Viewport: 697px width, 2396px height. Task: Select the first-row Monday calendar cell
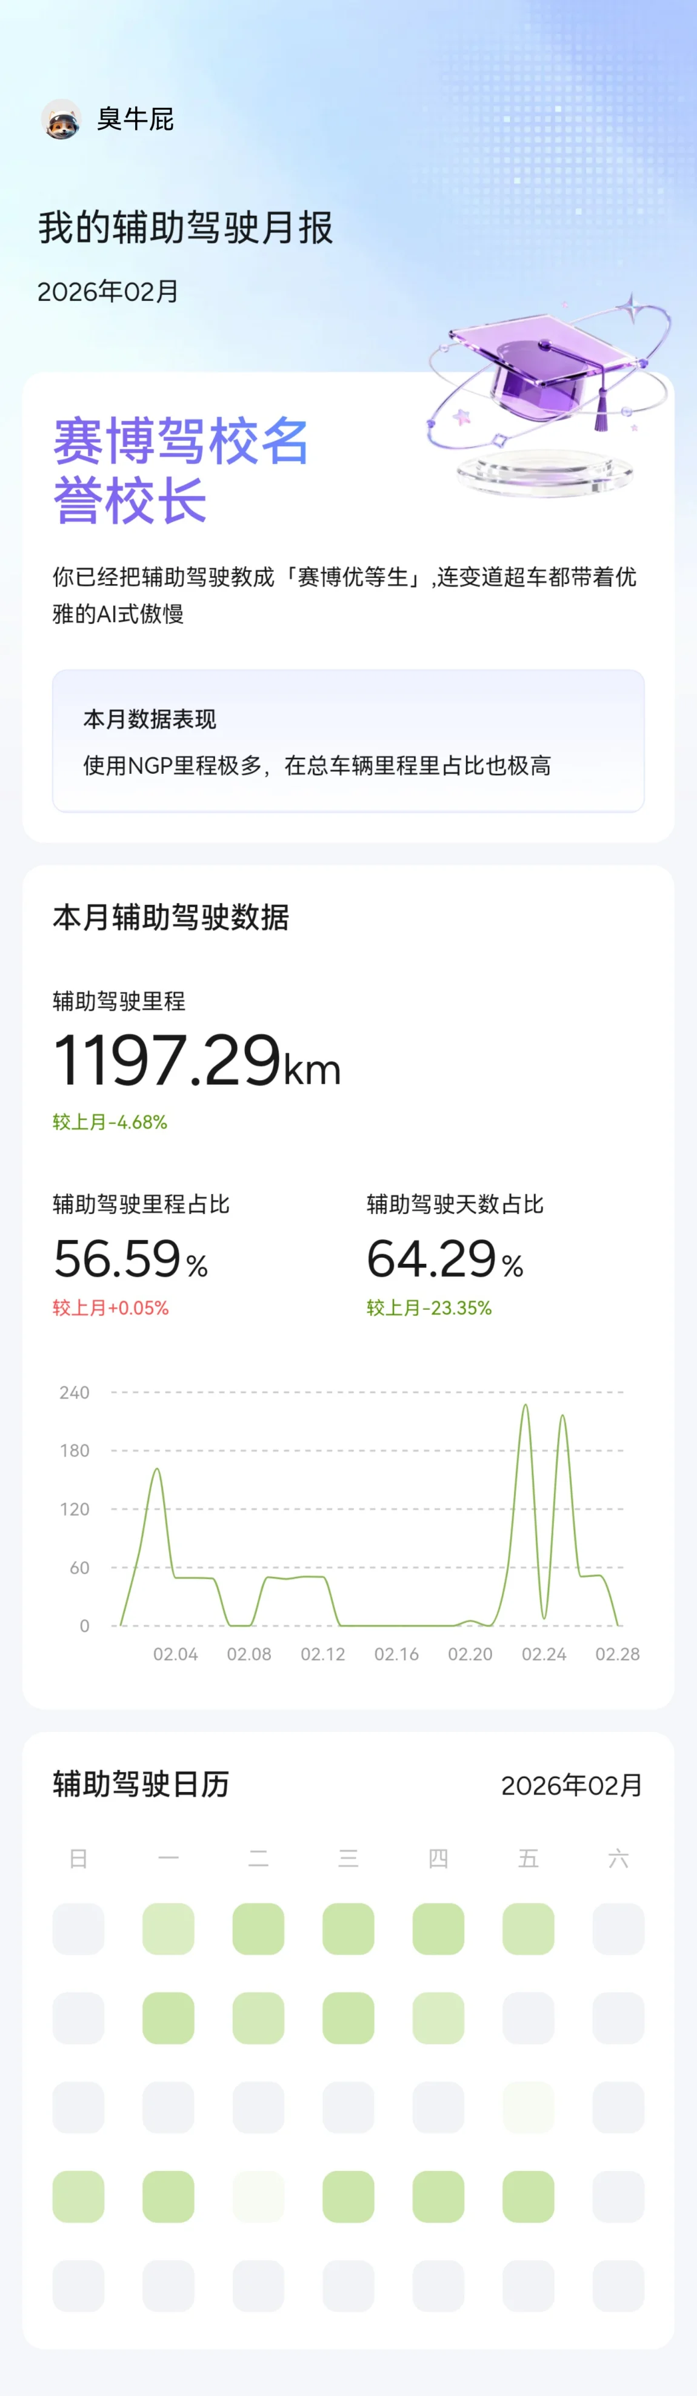tap(168, 1929)
